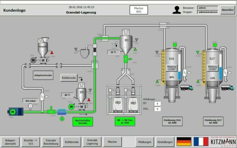Toggle Förderung S17 ist AUS
Screen dimensions: 237x148
pyautogui.click(x=213, y=121)
